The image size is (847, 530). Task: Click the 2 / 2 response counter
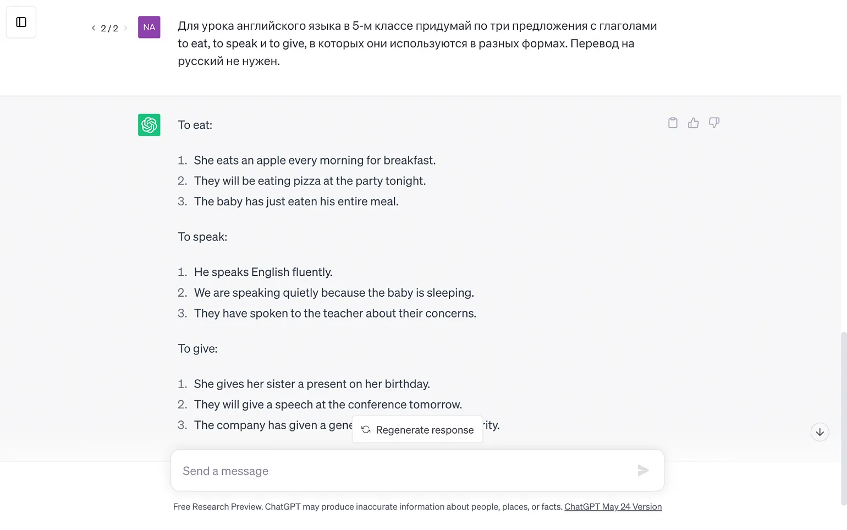[x=109, y=28]
